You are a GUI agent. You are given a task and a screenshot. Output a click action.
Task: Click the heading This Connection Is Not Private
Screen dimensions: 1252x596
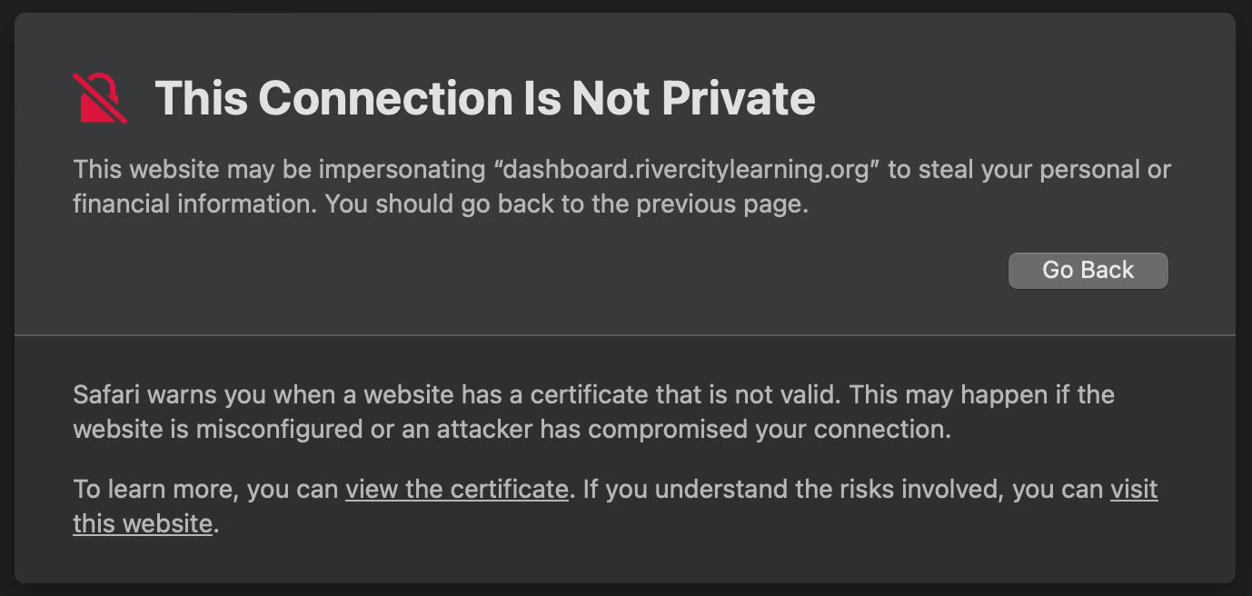[486, 98]
